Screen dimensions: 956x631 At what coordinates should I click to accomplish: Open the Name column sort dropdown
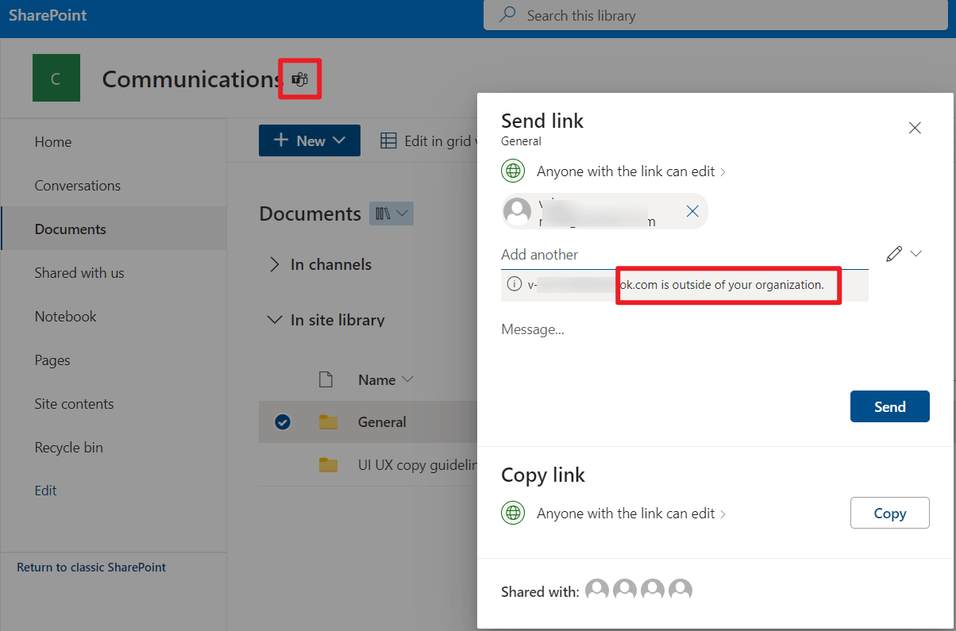407,379
